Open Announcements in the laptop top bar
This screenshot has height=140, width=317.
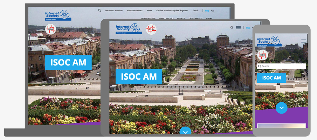tap(134, 10)
